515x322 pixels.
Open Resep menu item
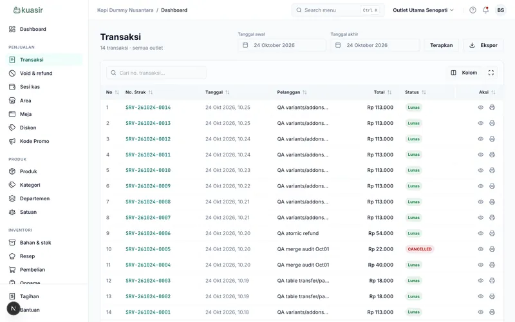pos(44,256)
